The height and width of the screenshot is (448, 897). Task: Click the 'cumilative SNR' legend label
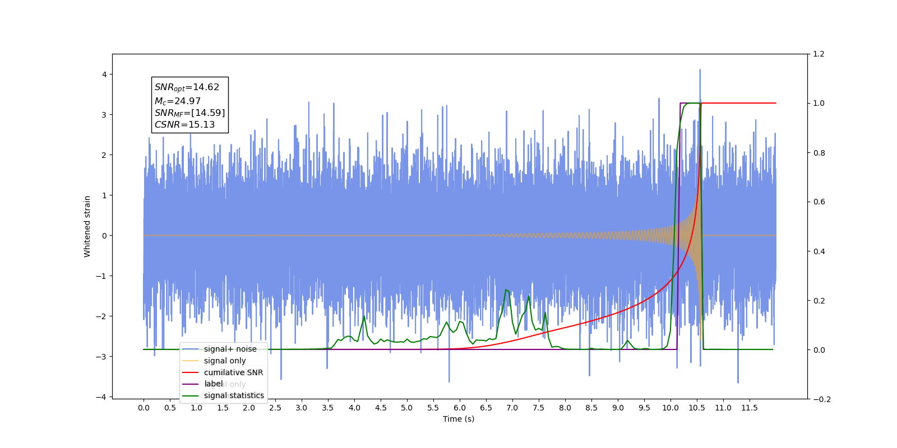(x=233, y=372)
